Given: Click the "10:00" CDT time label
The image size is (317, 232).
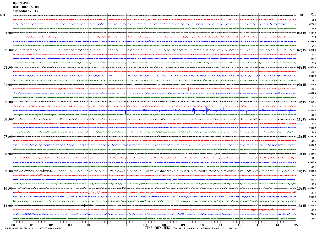Looking at the screenshot, I should pos(8,189).
